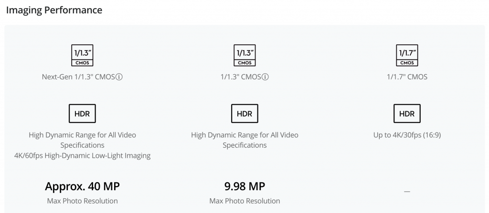Click the Next-Gen 1/1.3" CMOS label
Screen dimensions: 489x213
point(78,77)
